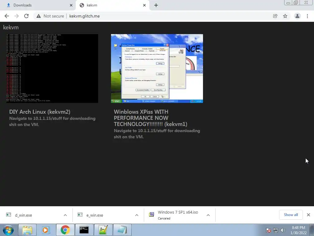Viewport: 314px width, 236px height.
Task: Expand options for e_win.exe download
Action: coord(136,215)
